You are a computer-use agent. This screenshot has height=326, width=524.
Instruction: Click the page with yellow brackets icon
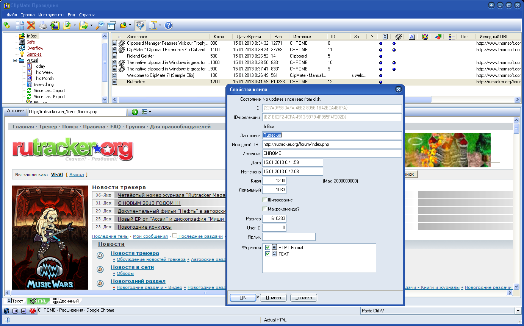(x=153, y=25)
